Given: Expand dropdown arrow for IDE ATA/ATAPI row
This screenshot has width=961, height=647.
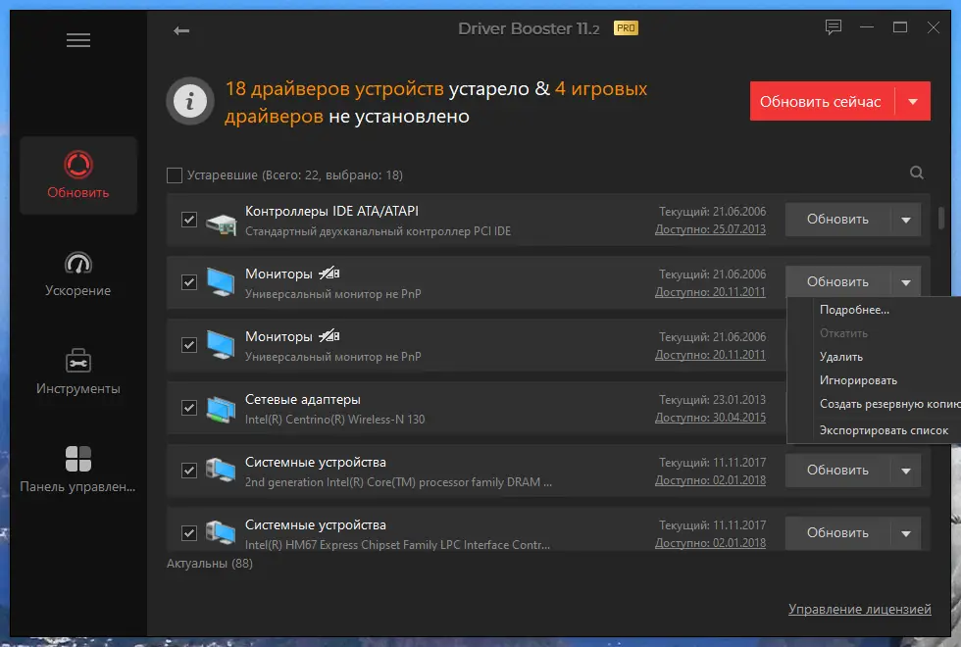Looking at the screenshot, I should pyautogui.click(x=906, y=220).
